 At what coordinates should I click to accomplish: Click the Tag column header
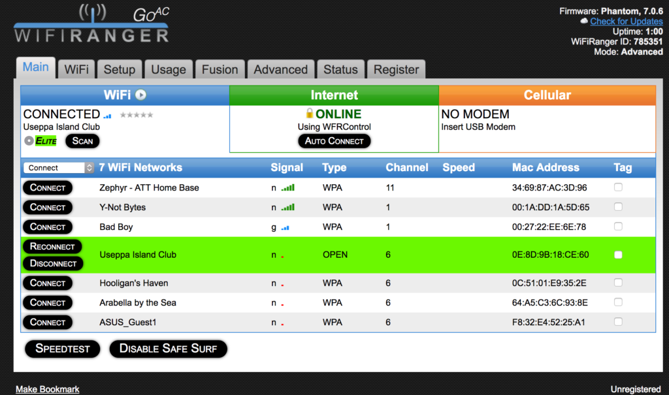click(623, 168)
